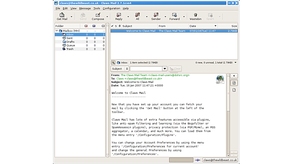
Task: Sort messages by Date column
Action: point(203,26)
